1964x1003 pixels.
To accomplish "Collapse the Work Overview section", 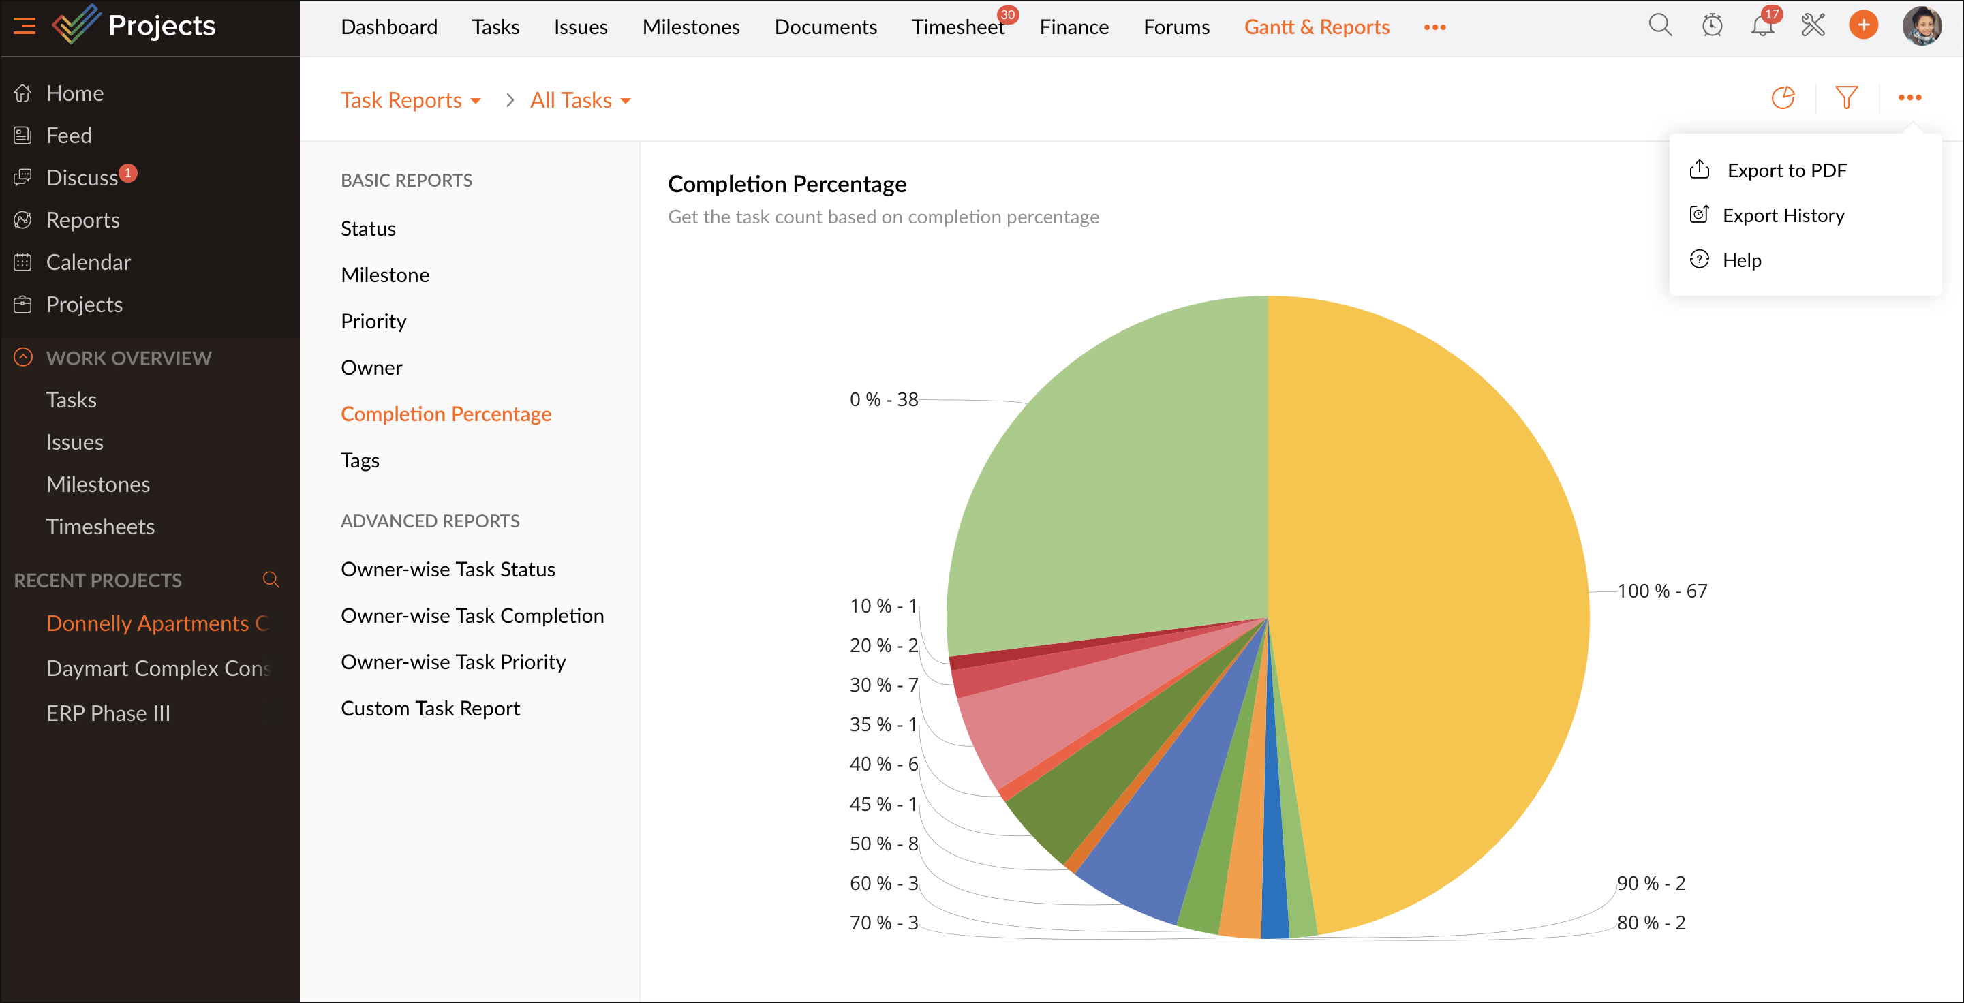I will coord(24,358).
